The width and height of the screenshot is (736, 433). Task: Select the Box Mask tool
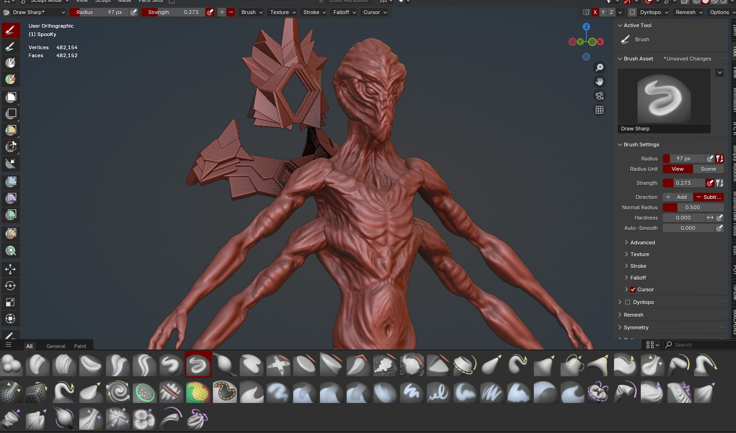tap(10, 97)
